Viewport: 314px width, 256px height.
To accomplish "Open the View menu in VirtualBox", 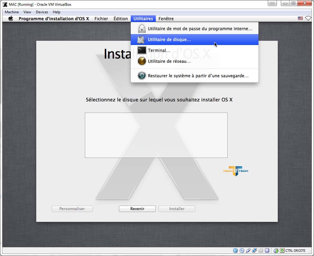I will click(27, 12).
